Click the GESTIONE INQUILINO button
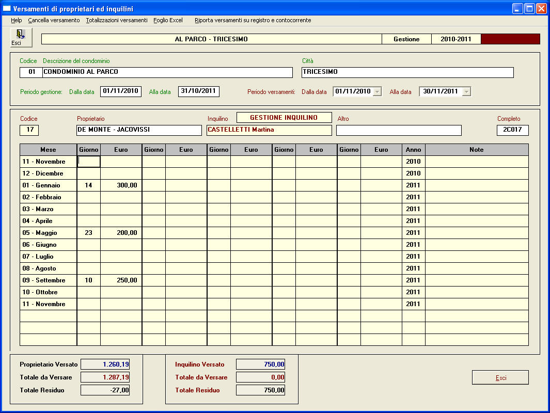 (284, 118)
